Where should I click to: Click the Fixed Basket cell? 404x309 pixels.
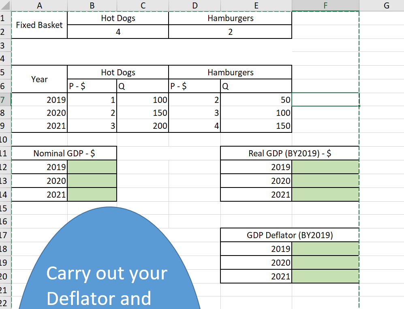pyautogui.click(x=39, y=25)
